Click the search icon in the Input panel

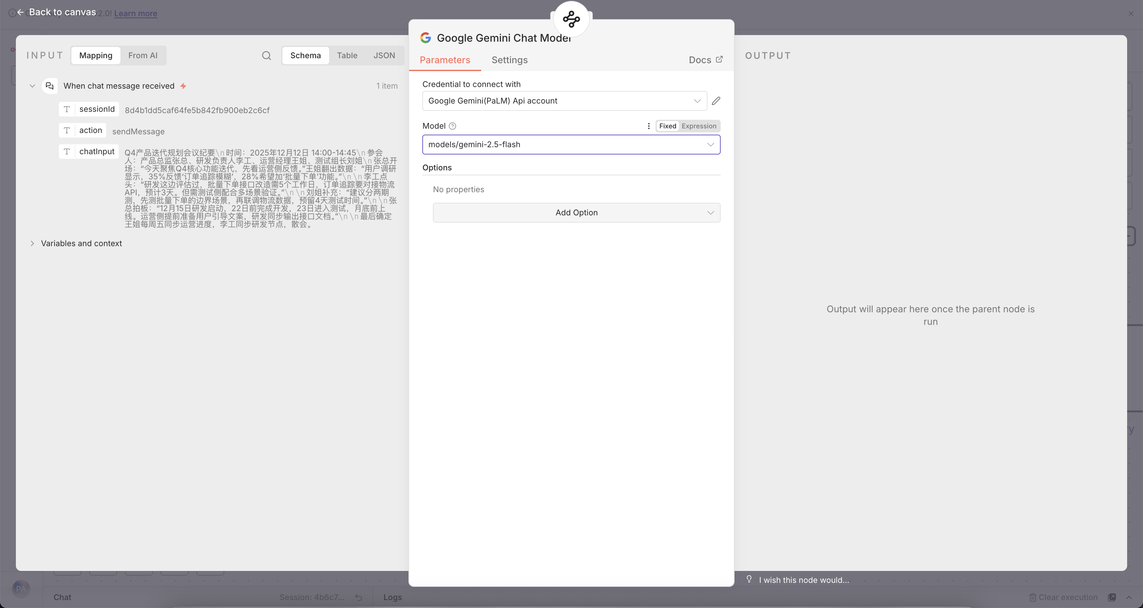266,56
